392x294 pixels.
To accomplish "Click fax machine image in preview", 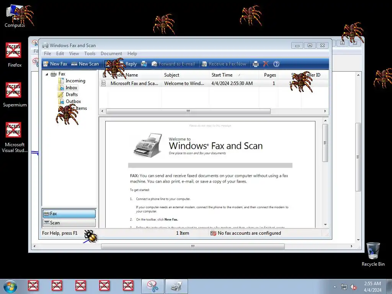I will (x=147, y=145).
